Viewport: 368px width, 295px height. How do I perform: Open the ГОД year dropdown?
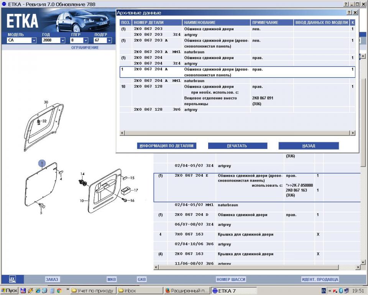coord(62,40)
